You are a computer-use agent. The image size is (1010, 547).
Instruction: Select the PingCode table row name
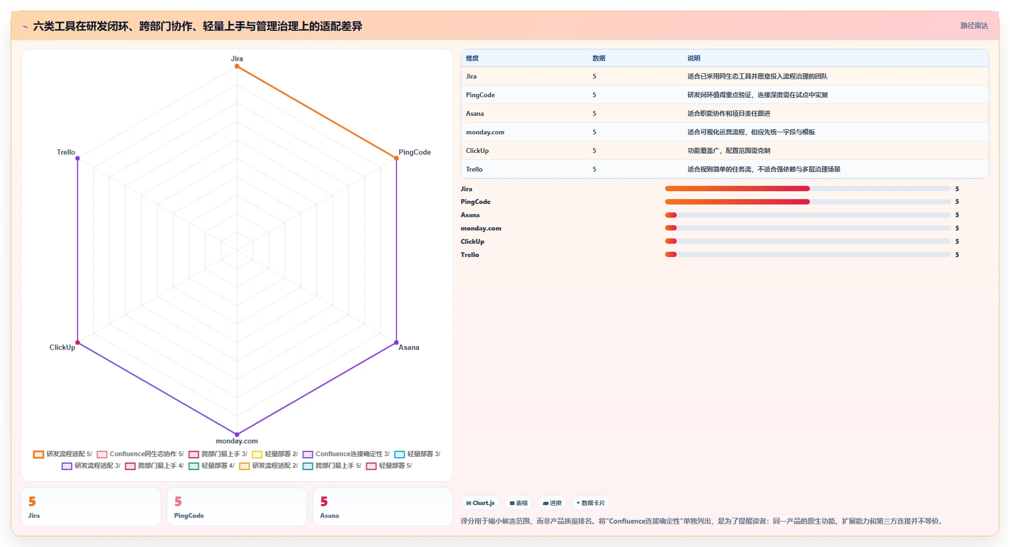click(x=480, y=95)
